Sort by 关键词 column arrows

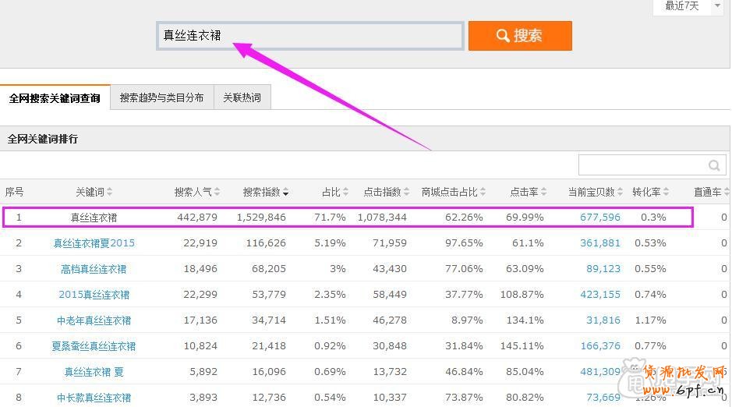[110, 192]
